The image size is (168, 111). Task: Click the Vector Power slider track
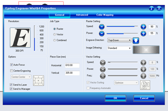point(123,69)
